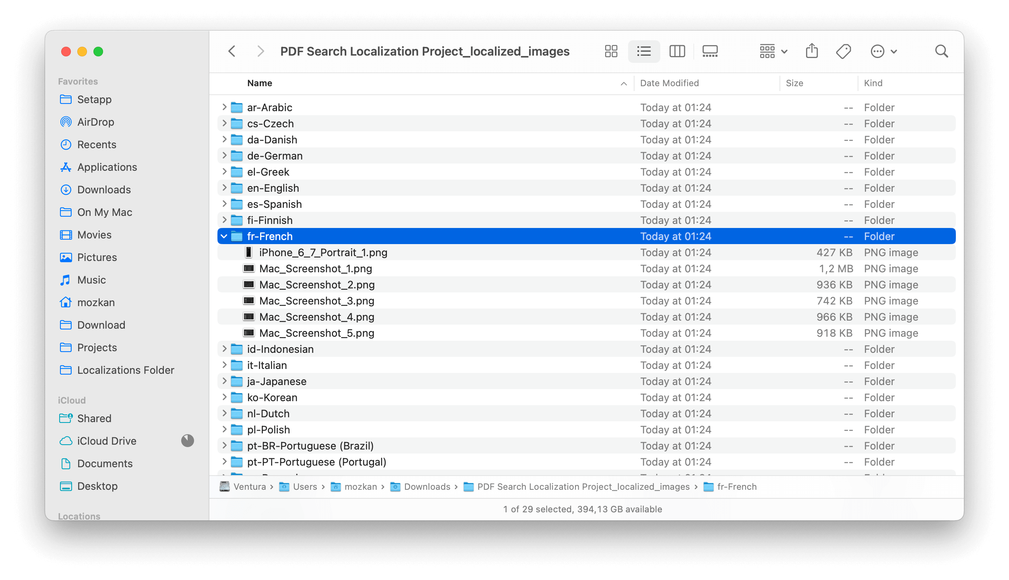Viewport: 1009px width, 580px height.
Task: Switch to Icon view
Action: coord(610,51)
